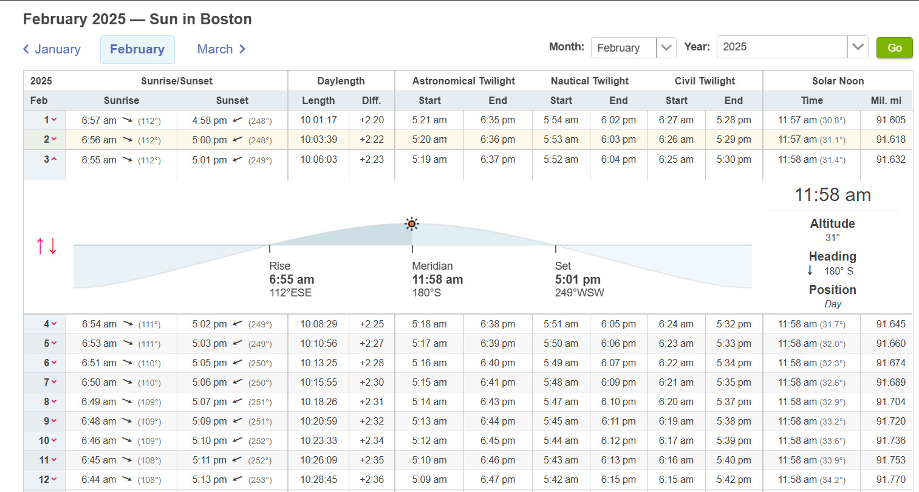Click the 5:13 pm sunset cell
919x492 pixels.
[210, 479]
